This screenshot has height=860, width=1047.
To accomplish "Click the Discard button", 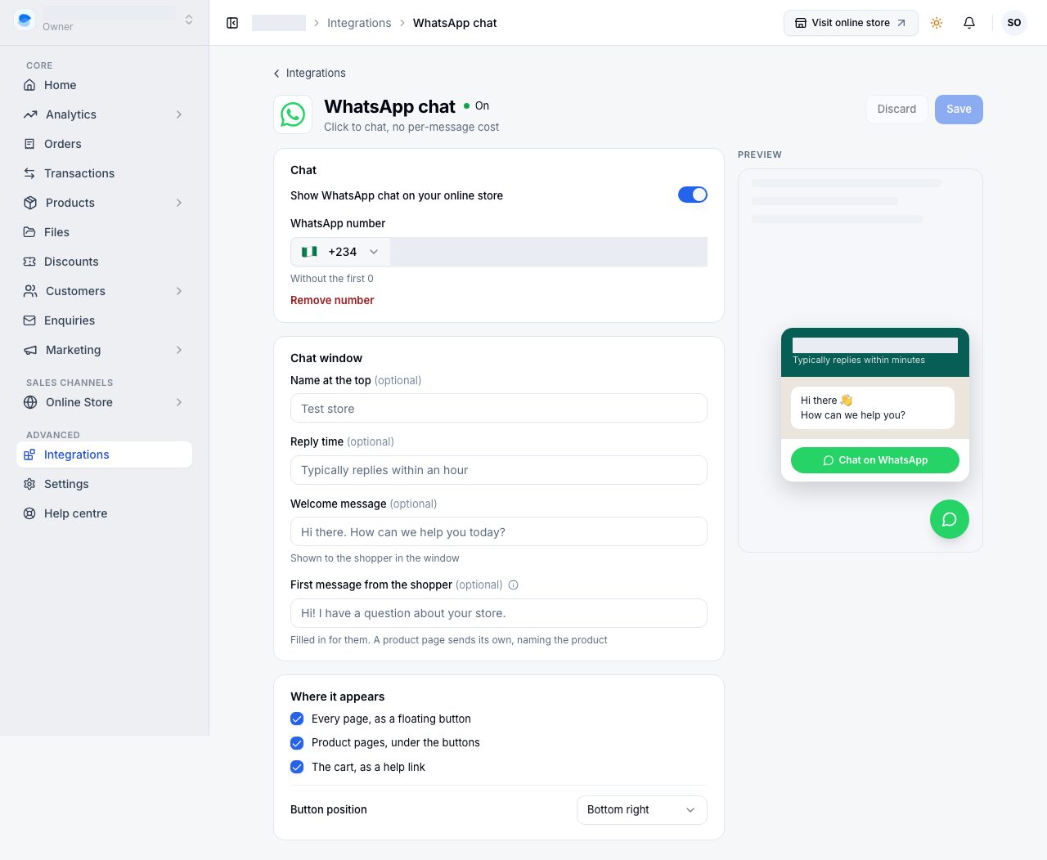I will point(896,110).
